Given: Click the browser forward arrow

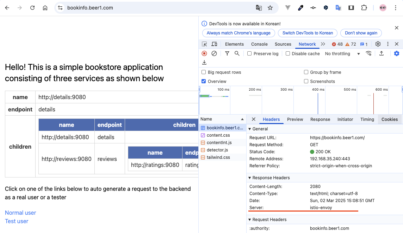Looking at the screenshot, I should pyautogui.click(x=19, y=8).
